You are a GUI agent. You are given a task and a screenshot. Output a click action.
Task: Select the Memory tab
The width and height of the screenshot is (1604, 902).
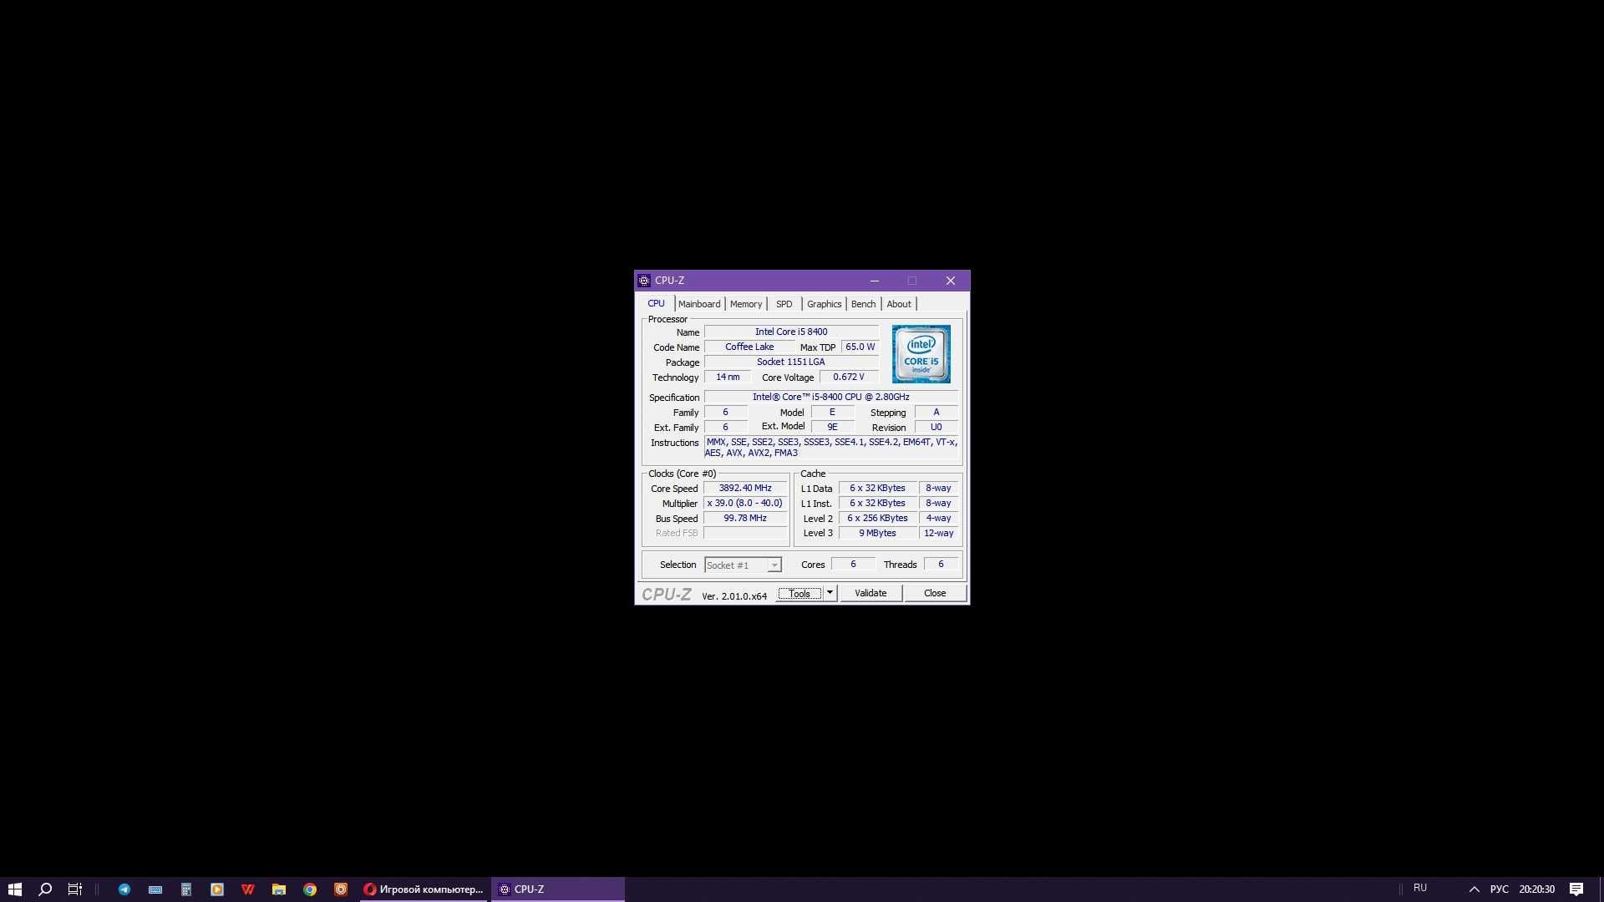(746, 304)
